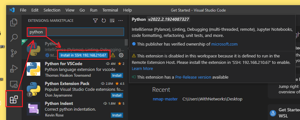Open the Run menu
Image resolution: width=300 pixels, height=120 pixels.
point(93,10)
